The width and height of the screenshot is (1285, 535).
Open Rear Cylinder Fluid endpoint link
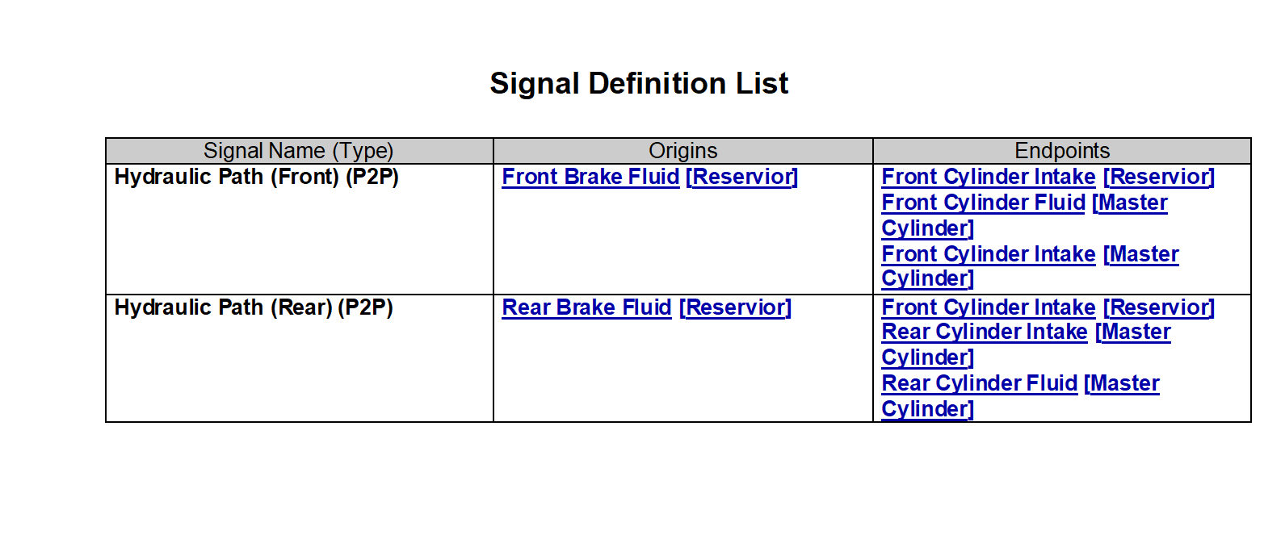(980, 383)
